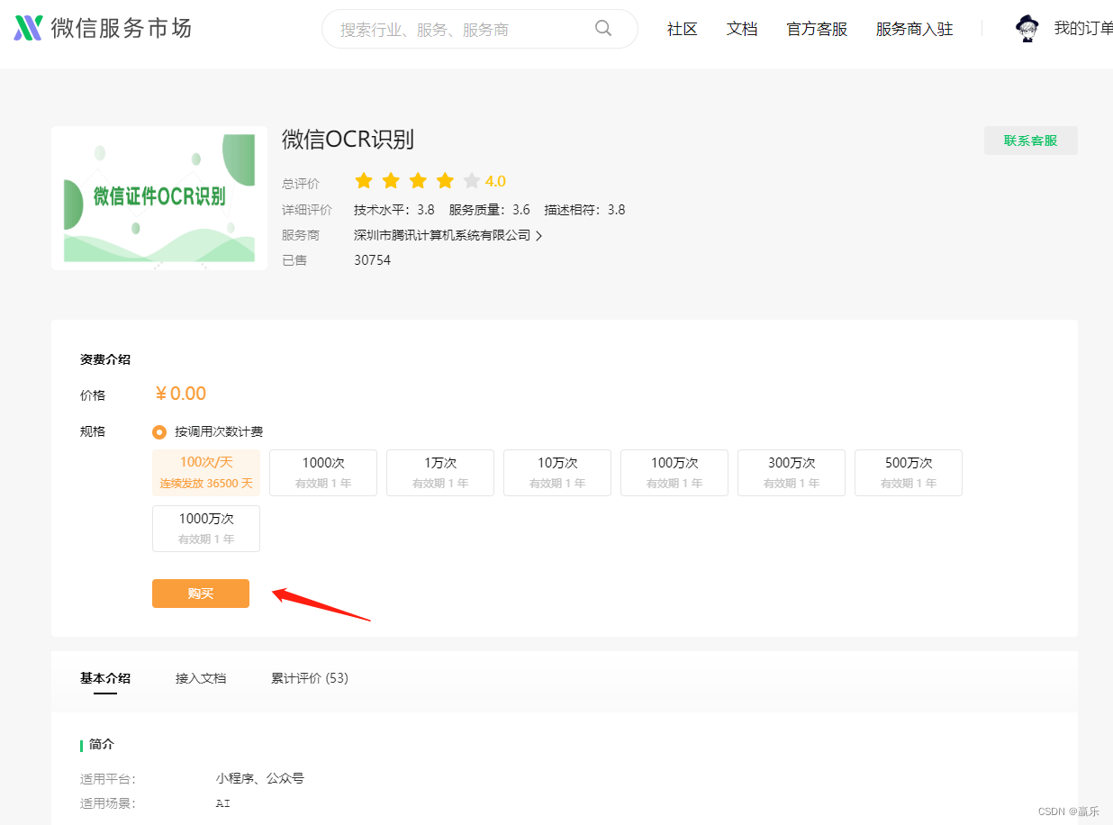Image resolution: width=1113 pixels, height=825 pixels.
Task: Click the search magnifier icon
Action: [603, 28]
